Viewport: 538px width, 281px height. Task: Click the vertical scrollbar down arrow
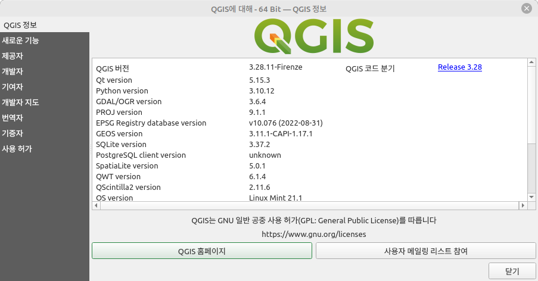[531, 197]
